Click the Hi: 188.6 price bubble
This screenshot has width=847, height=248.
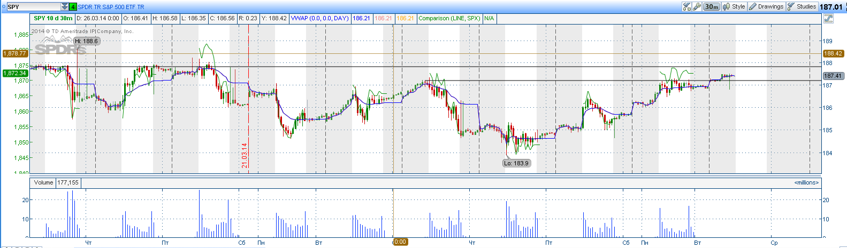(86, 41)
